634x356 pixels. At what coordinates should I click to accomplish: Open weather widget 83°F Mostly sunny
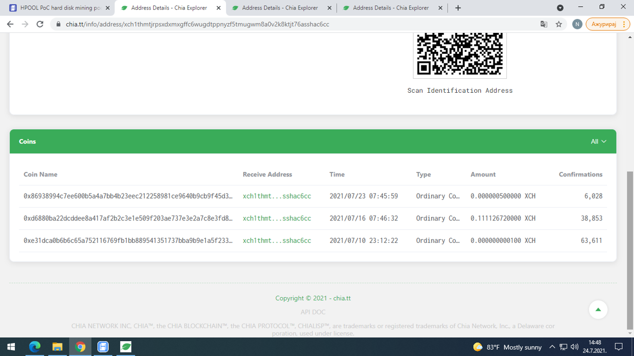(507, 347)
